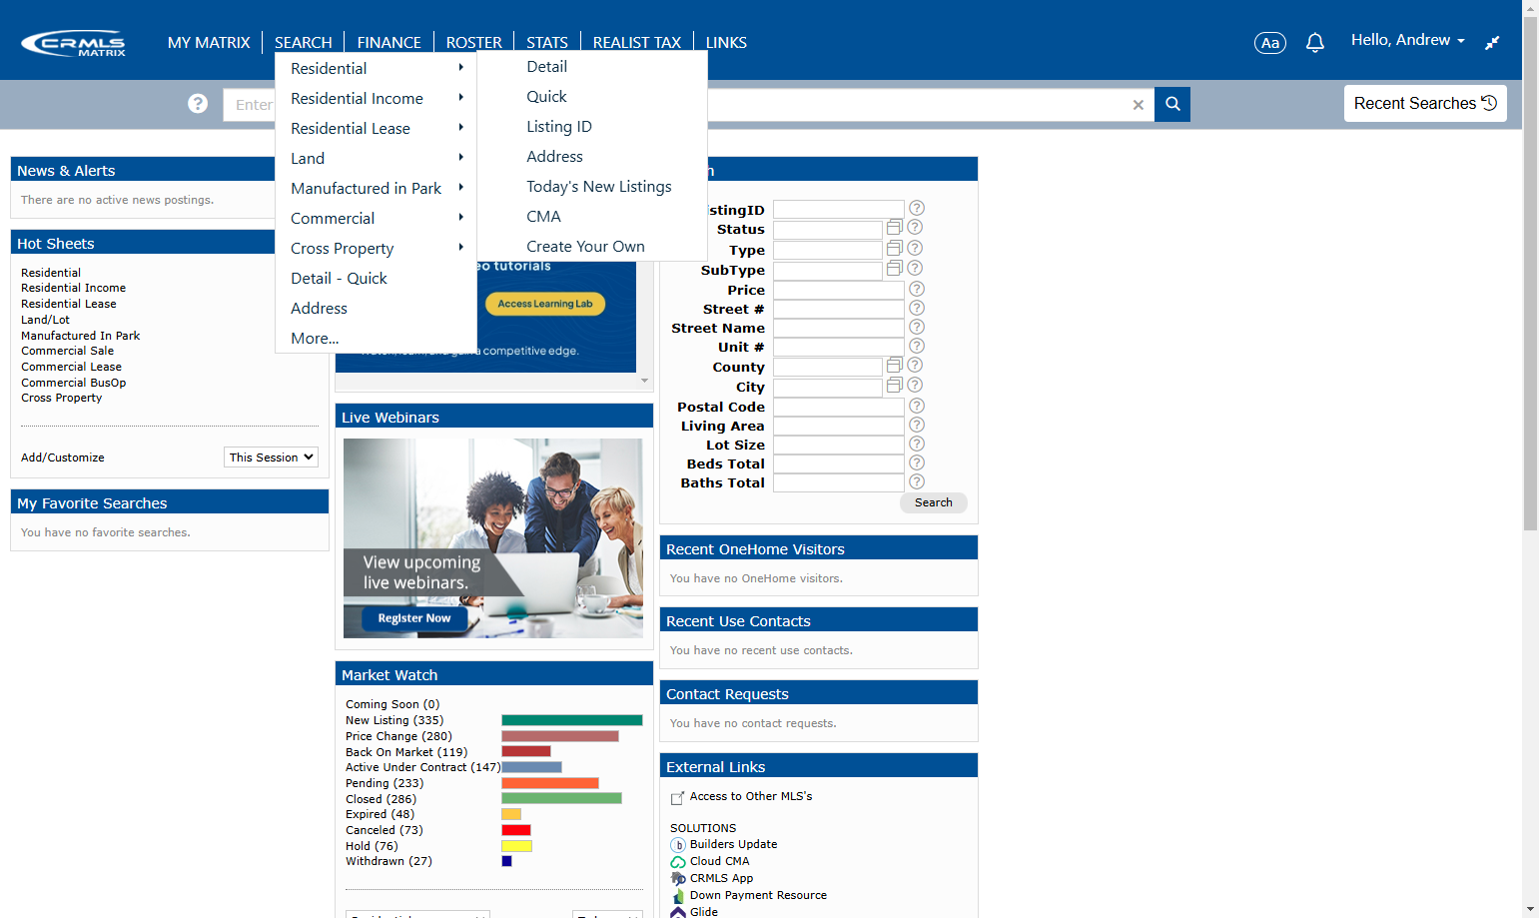Select Today's New Listings from the submenu

point(599,187)
